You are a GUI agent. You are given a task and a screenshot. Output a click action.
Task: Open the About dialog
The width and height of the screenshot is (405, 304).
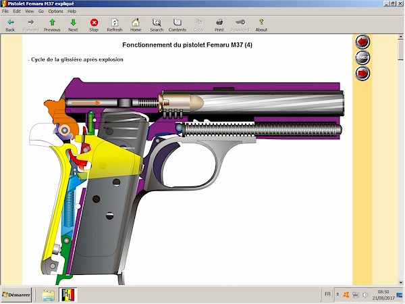tap(261, 26)
